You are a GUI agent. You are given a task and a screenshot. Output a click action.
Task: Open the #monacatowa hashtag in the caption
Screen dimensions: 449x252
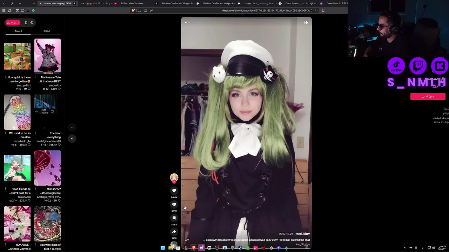point(257,240)
